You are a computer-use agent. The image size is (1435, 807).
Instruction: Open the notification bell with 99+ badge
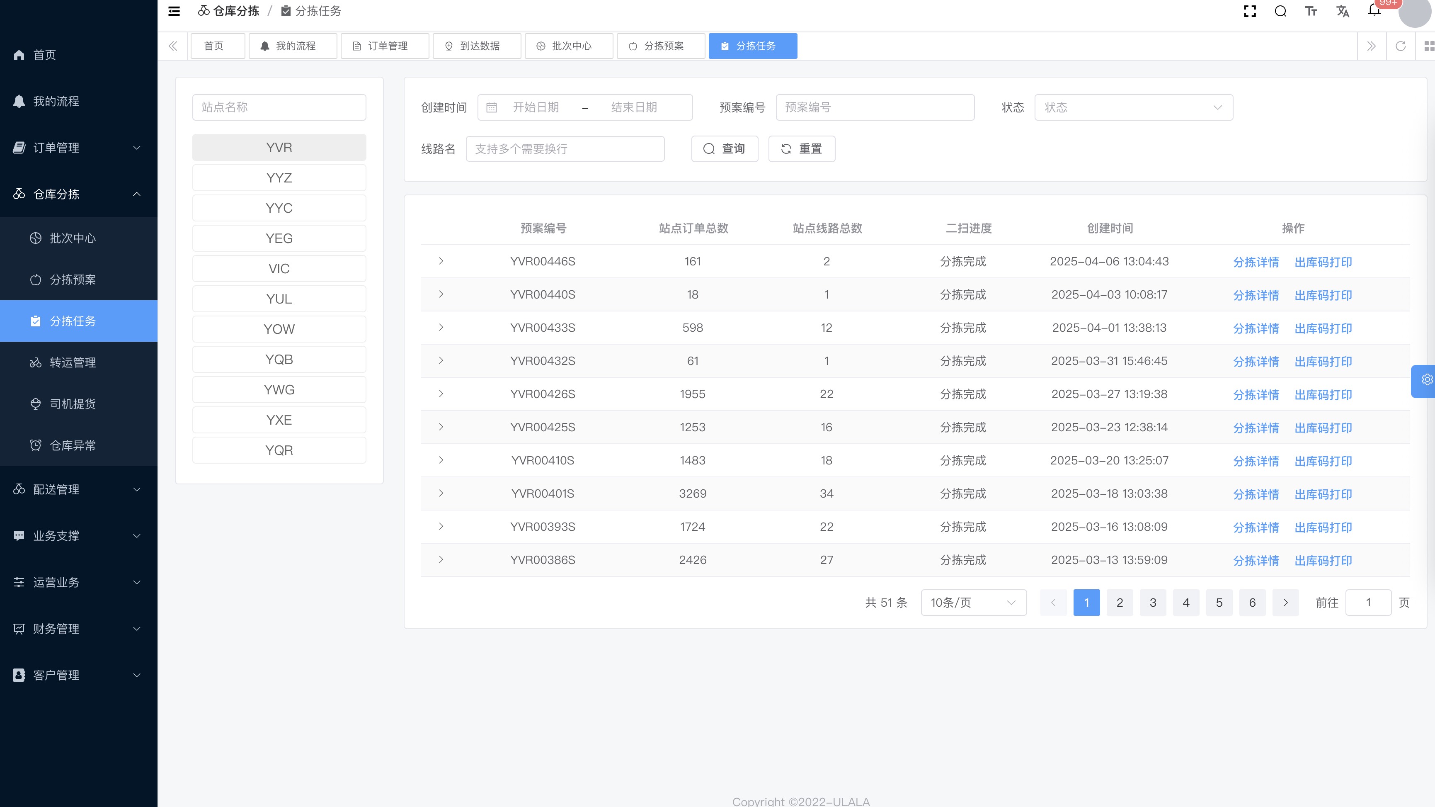(x=1374, y=10)
